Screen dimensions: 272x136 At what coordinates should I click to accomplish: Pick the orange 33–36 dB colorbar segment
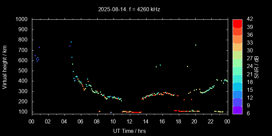tap(237, 39)
